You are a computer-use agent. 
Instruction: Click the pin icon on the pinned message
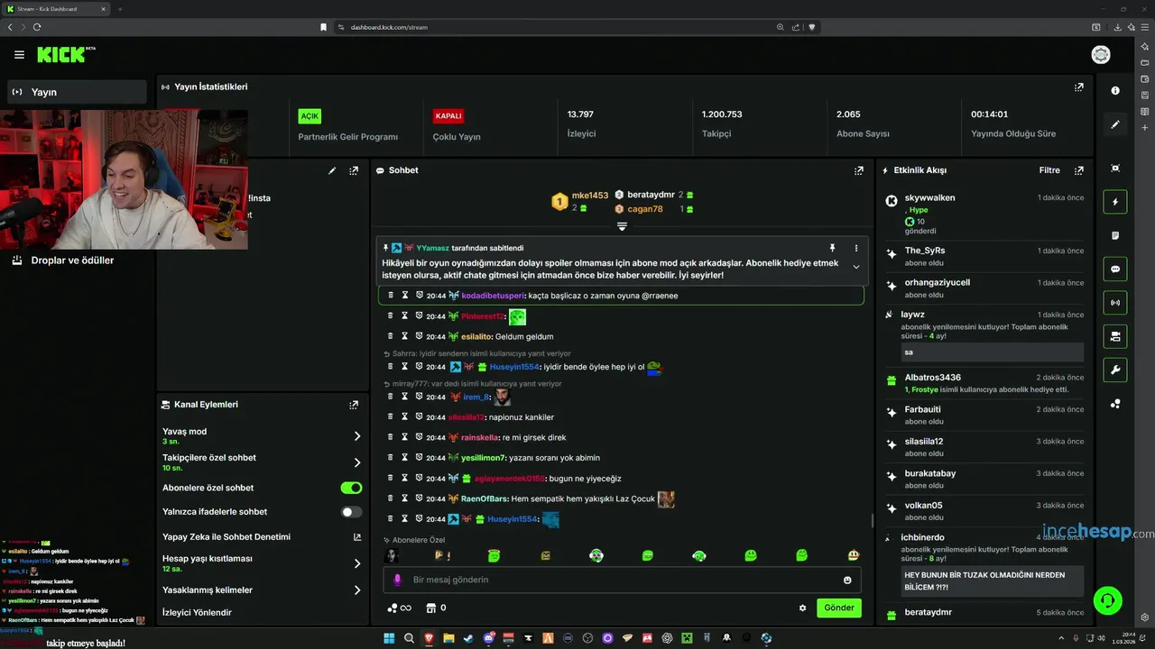tap(832, 248)
